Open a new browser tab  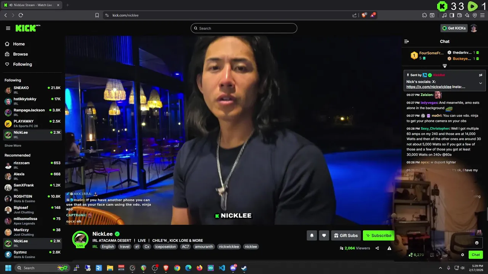(67, 5)
